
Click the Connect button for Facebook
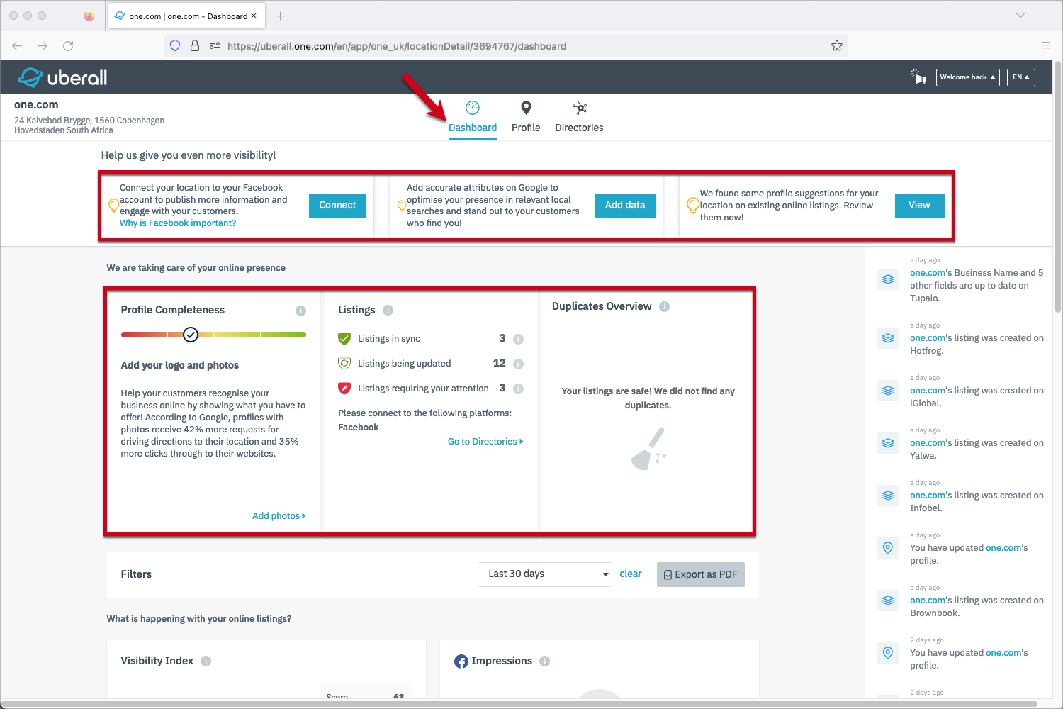point(337,206)
